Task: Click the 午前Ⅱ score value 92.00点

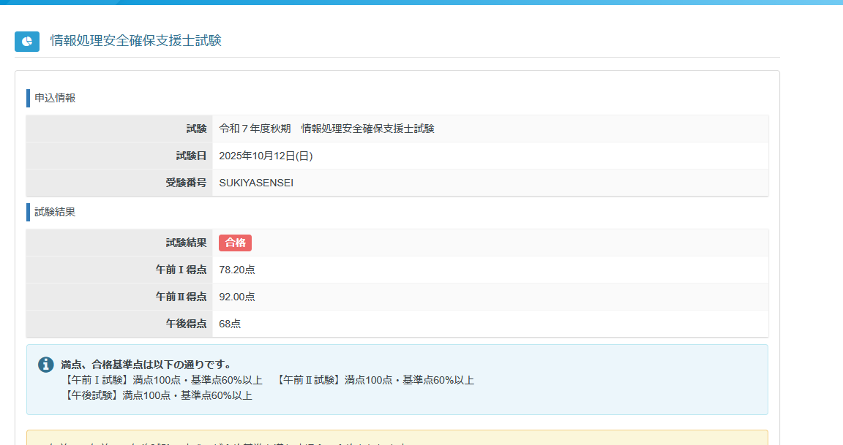Action: (237, 297)
